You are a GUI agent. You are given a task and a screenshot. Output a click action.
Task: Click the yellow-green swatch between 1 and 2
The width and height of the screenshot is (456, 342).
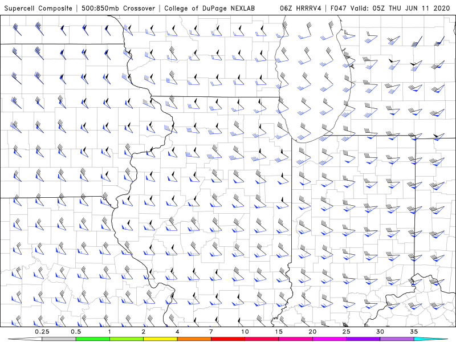[x=127, y=339]
